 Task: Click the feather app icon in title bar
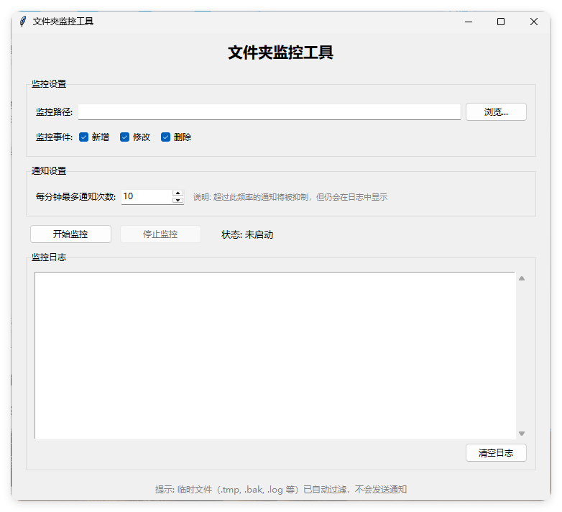click(23, 22)
